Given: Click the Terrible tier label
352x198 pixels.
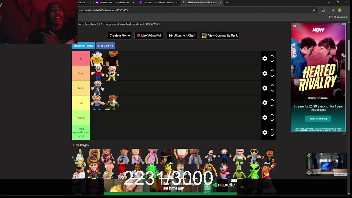Looking at the screenshot, I should [81, 118].
